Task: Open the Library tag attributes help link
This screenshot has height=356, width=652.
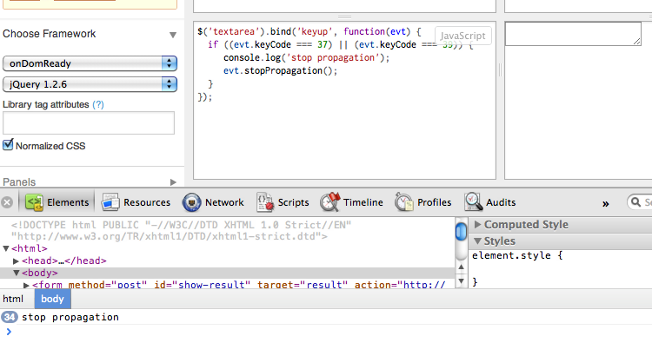Action: click(x=98, y=105)
